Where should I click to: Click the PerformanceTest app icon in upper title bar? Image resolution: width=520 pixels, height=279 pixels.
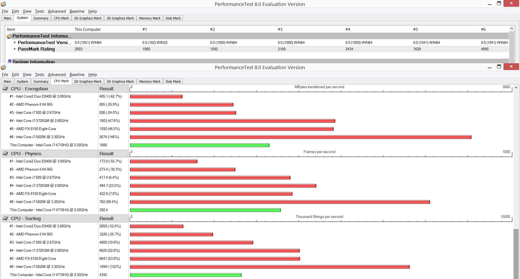click(x=3, y=4)
